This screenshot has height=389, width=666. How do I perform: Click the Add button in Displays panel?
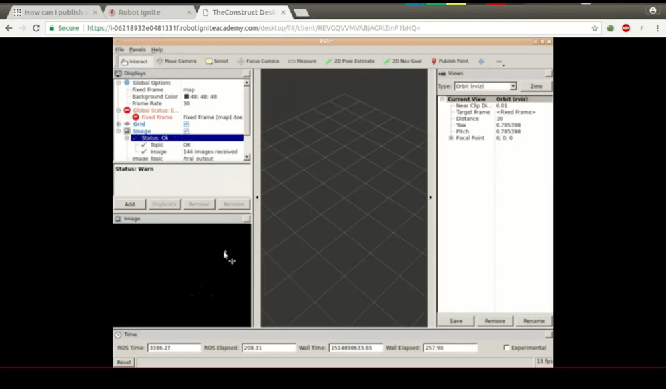coord(129,204)
